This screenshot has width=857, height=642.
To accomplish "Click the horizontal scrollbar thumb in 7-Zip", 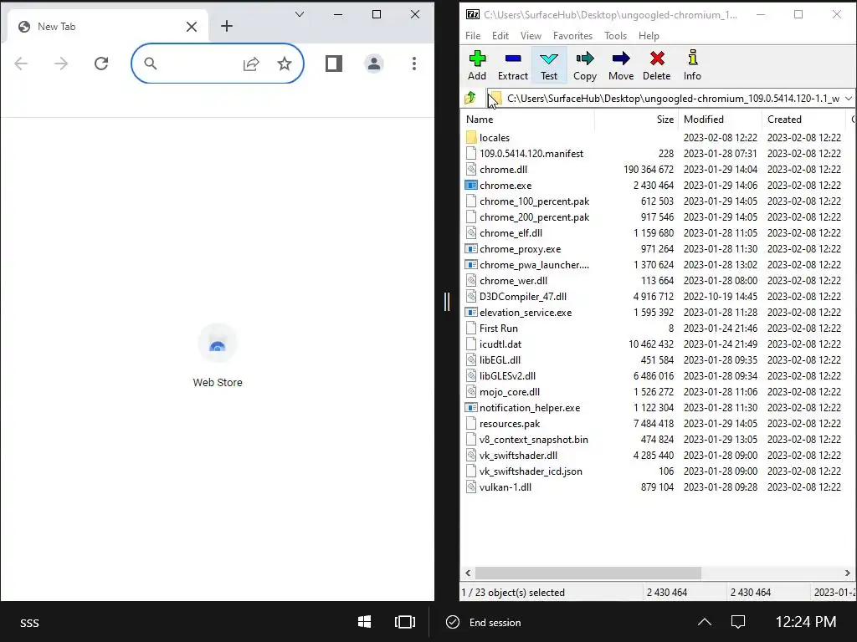I will 588,573.
